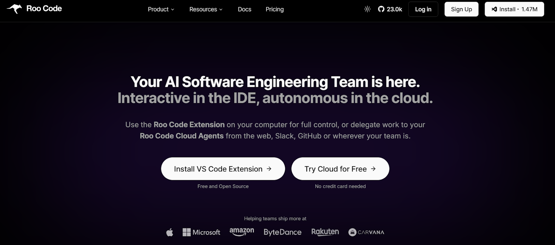Click the VS Code icon on Install button
The image size is (555, 245).
(495, 9)
